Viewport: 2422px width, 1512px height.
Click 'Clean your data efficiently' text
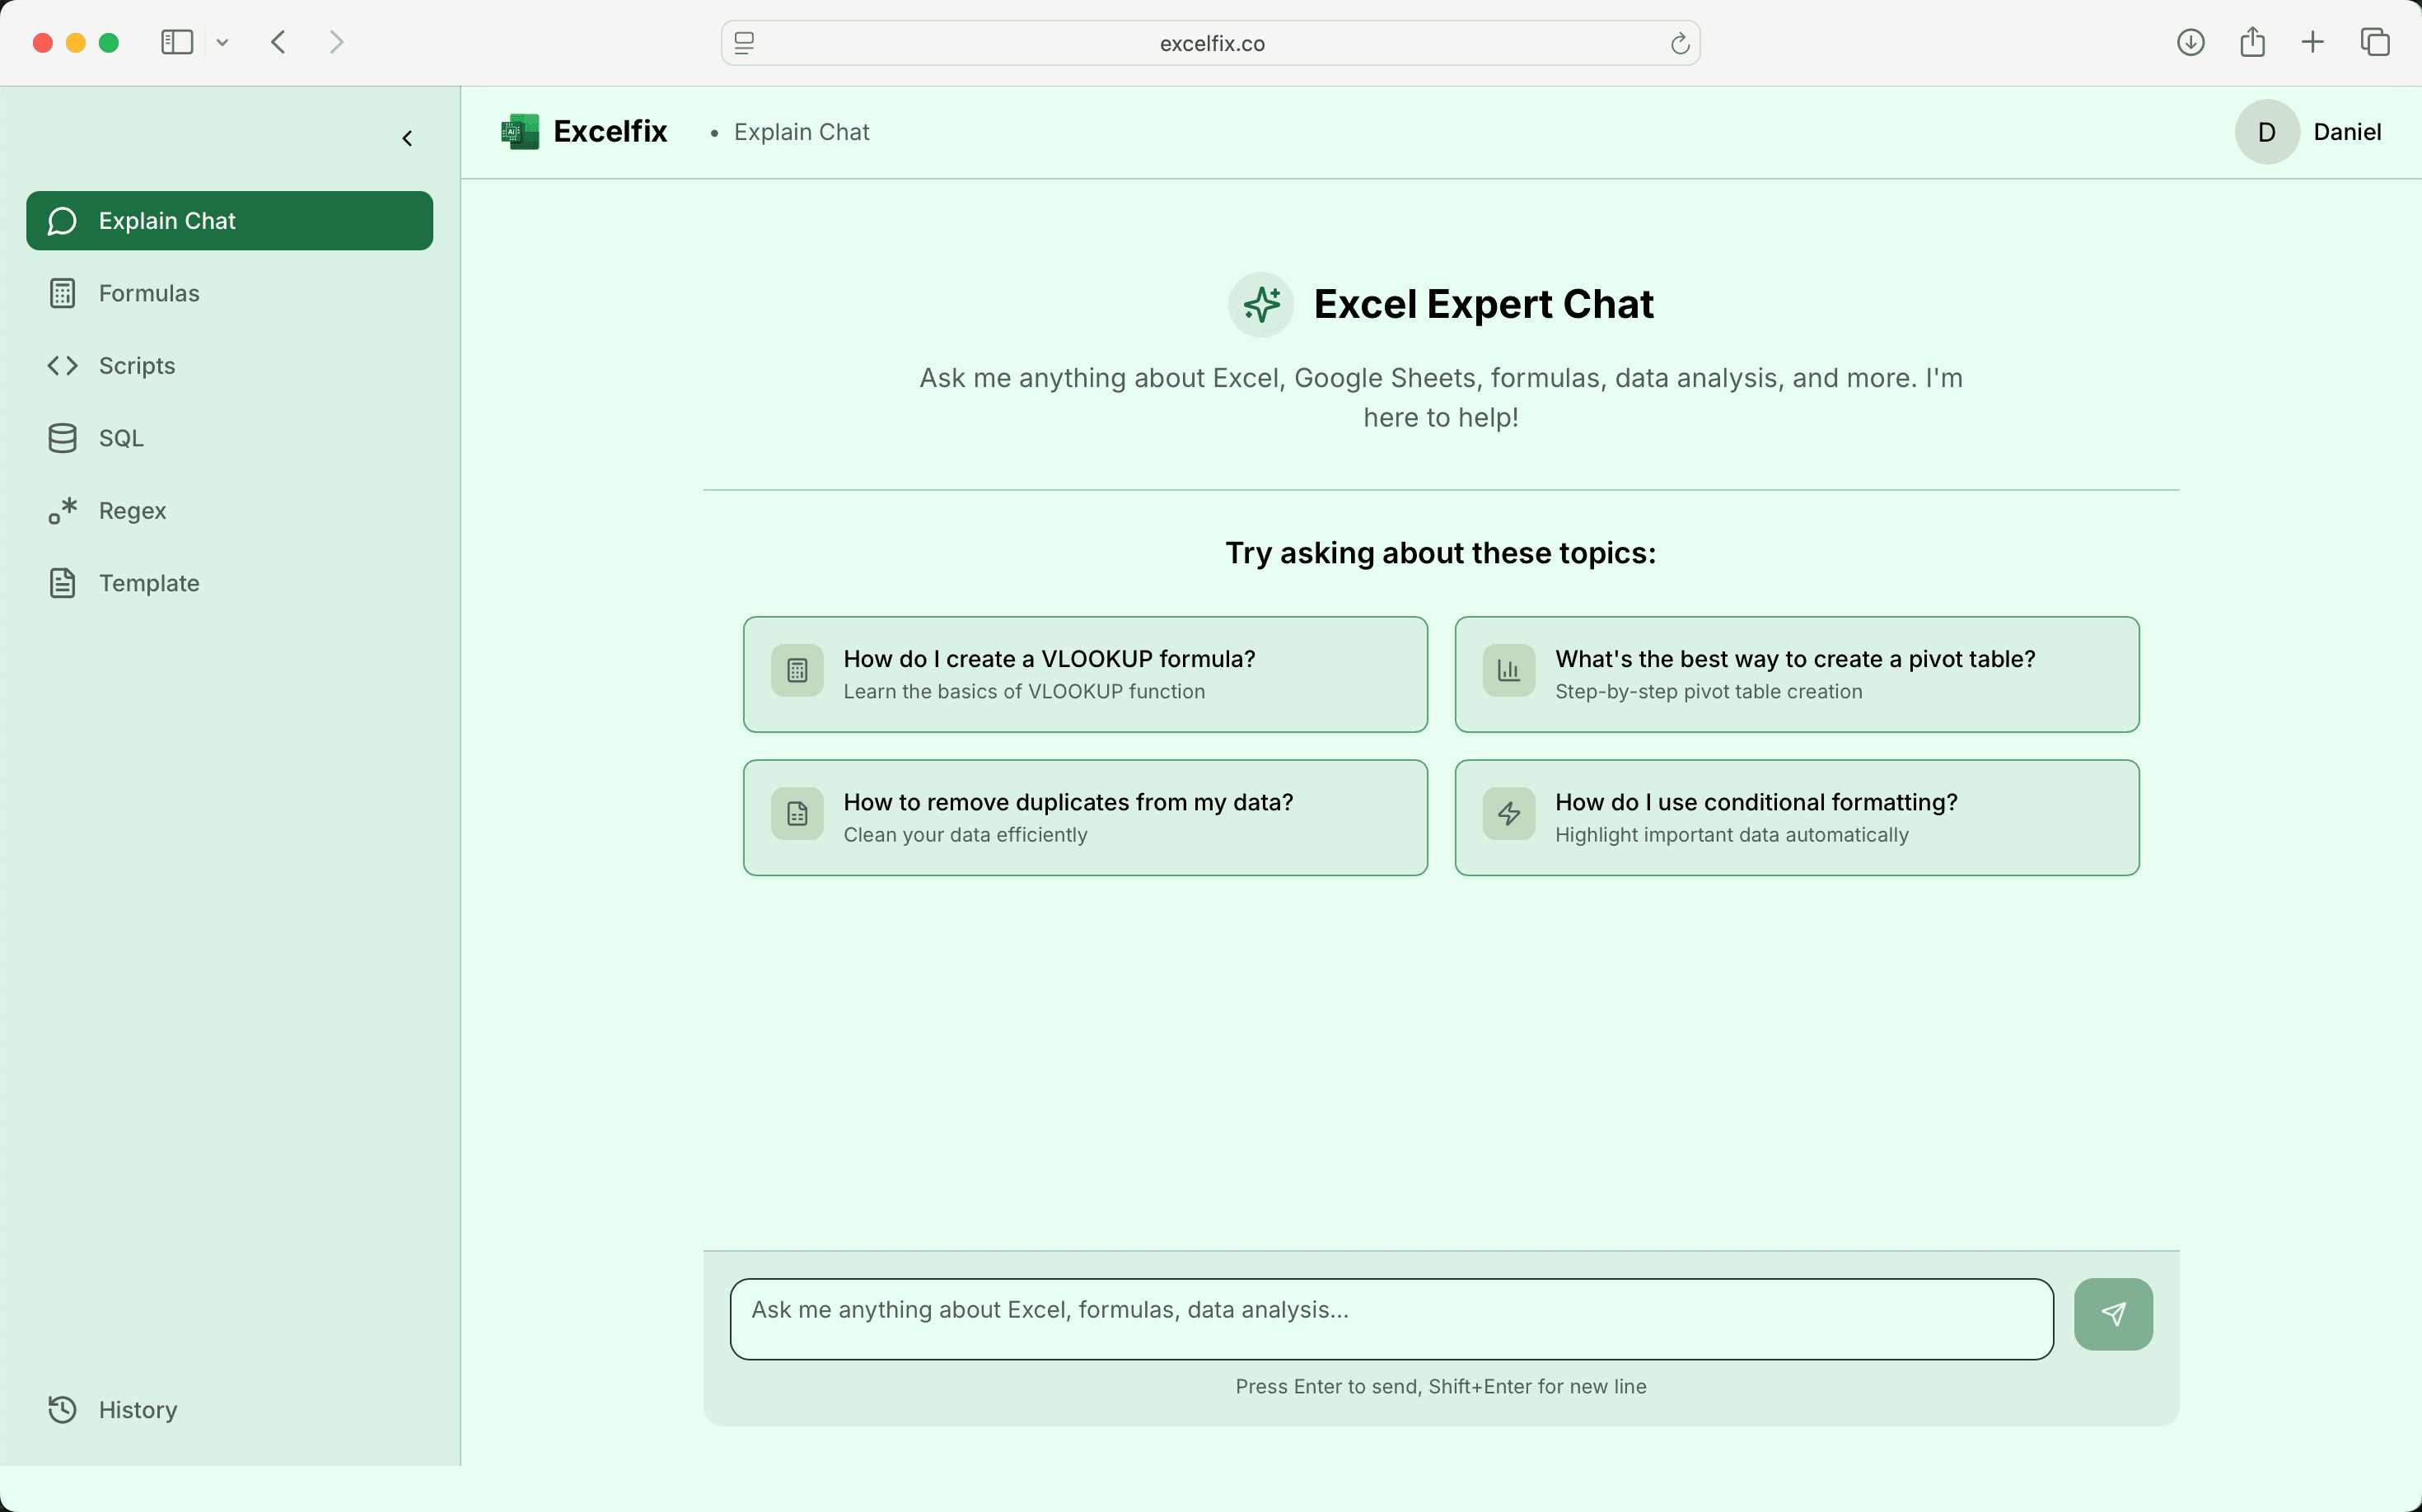click(965, 834)
